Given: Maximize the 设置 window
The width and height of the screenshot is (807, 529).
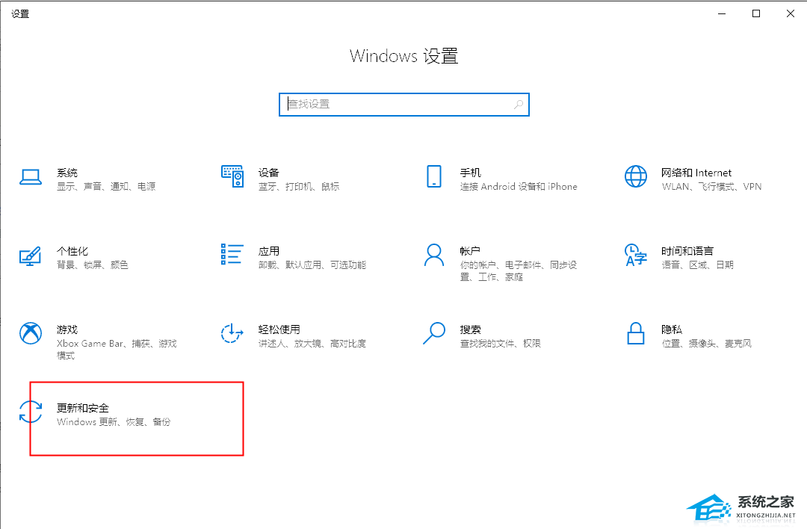Looking at the screenshot, I should click(x=756, y=13).
